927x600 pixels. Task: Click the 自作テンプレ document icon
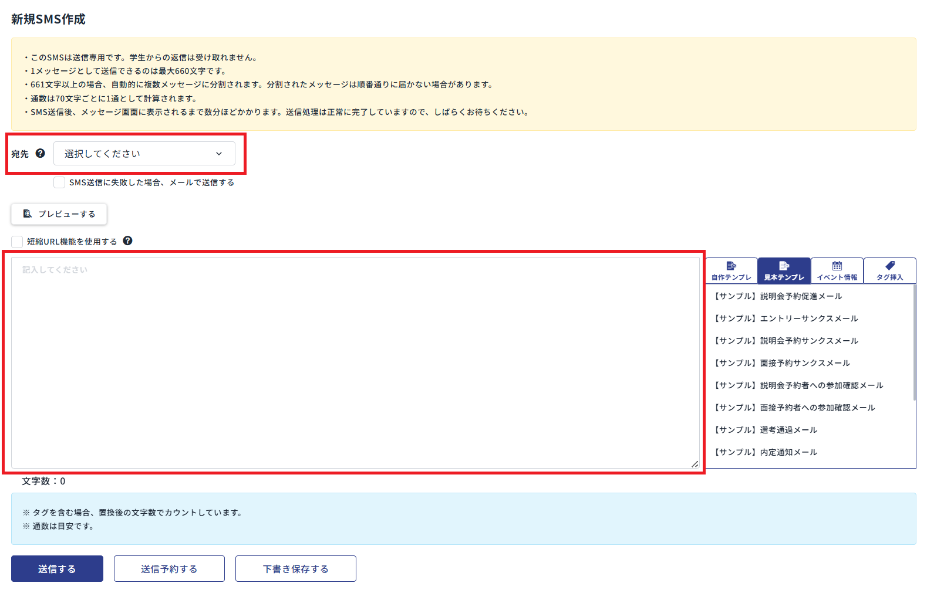click(731, 266)
